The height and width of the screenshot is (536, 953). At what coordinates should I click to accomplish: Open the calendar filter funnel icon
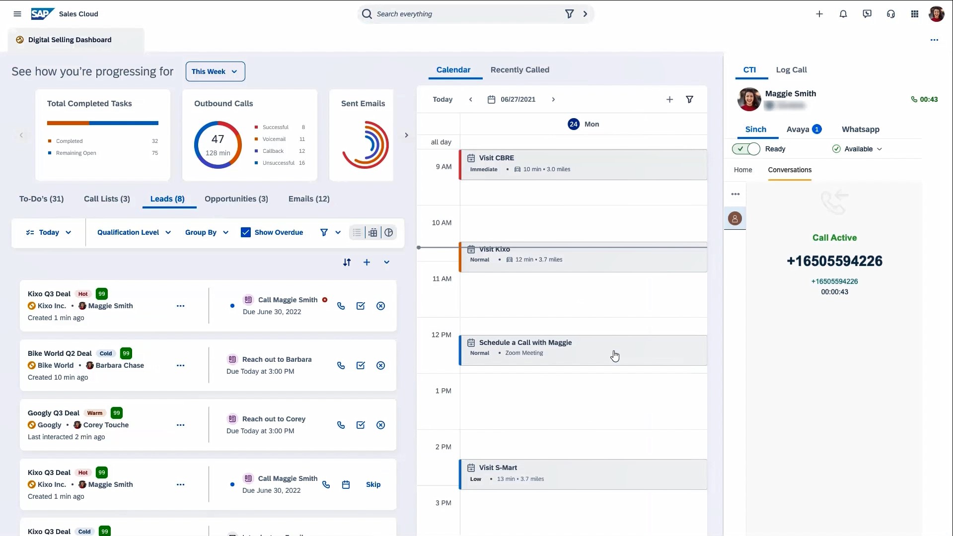(x=690, y=99)
